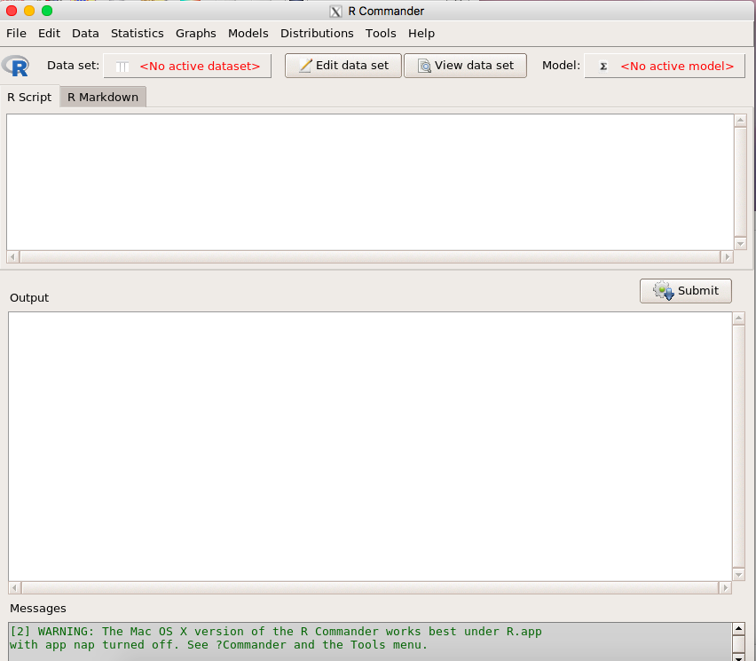Click the R logo icon

[15, 66]
